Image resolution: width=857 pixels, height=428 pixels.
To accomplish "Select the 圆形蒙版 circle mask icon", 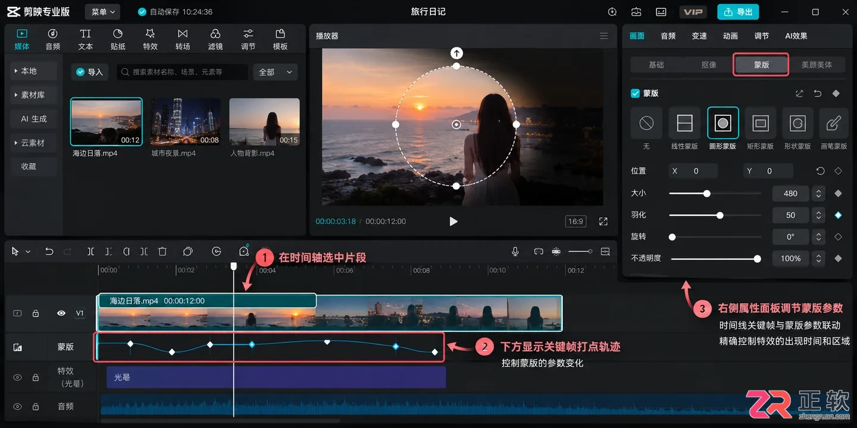I will pos(722,123).
